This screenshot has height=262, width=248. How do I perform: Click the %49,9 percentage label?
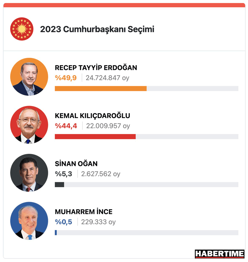coord(66,78)
